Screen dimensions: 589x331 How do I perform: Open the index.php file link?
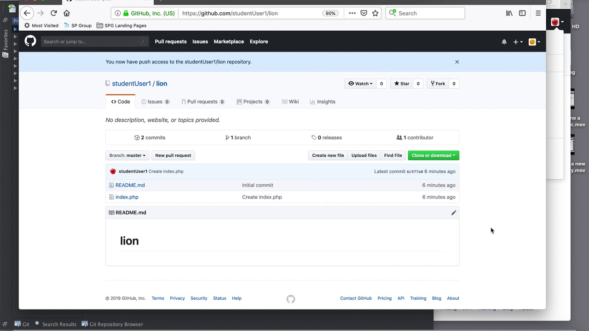click(x=127, y=197)
